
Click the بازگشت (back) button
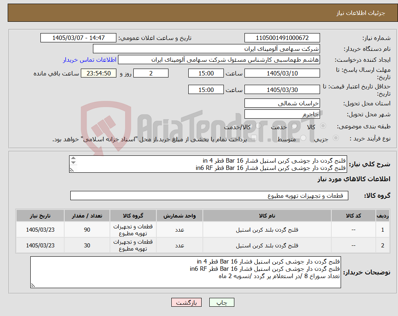coord(186,302)
